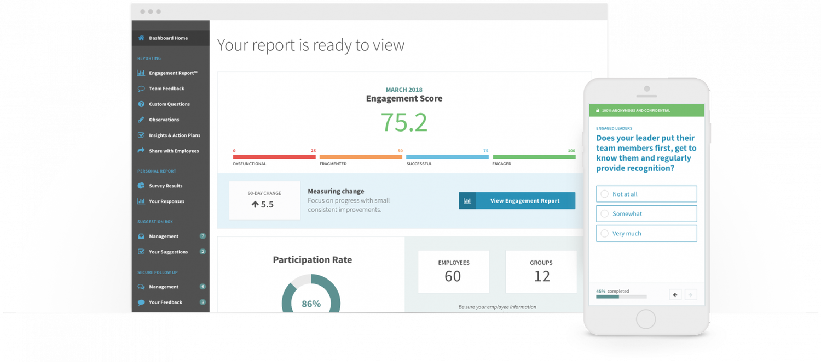Select the 'Not at all' radio option
The width and height of the screenshot is (821, 362).
[605, 194]
